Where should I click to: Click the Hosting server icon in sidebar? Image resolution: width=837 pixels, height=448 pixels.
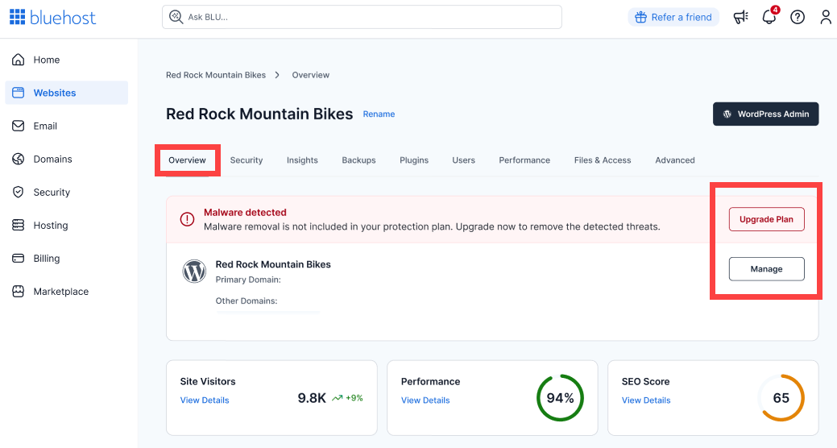(x=19, y=225)
